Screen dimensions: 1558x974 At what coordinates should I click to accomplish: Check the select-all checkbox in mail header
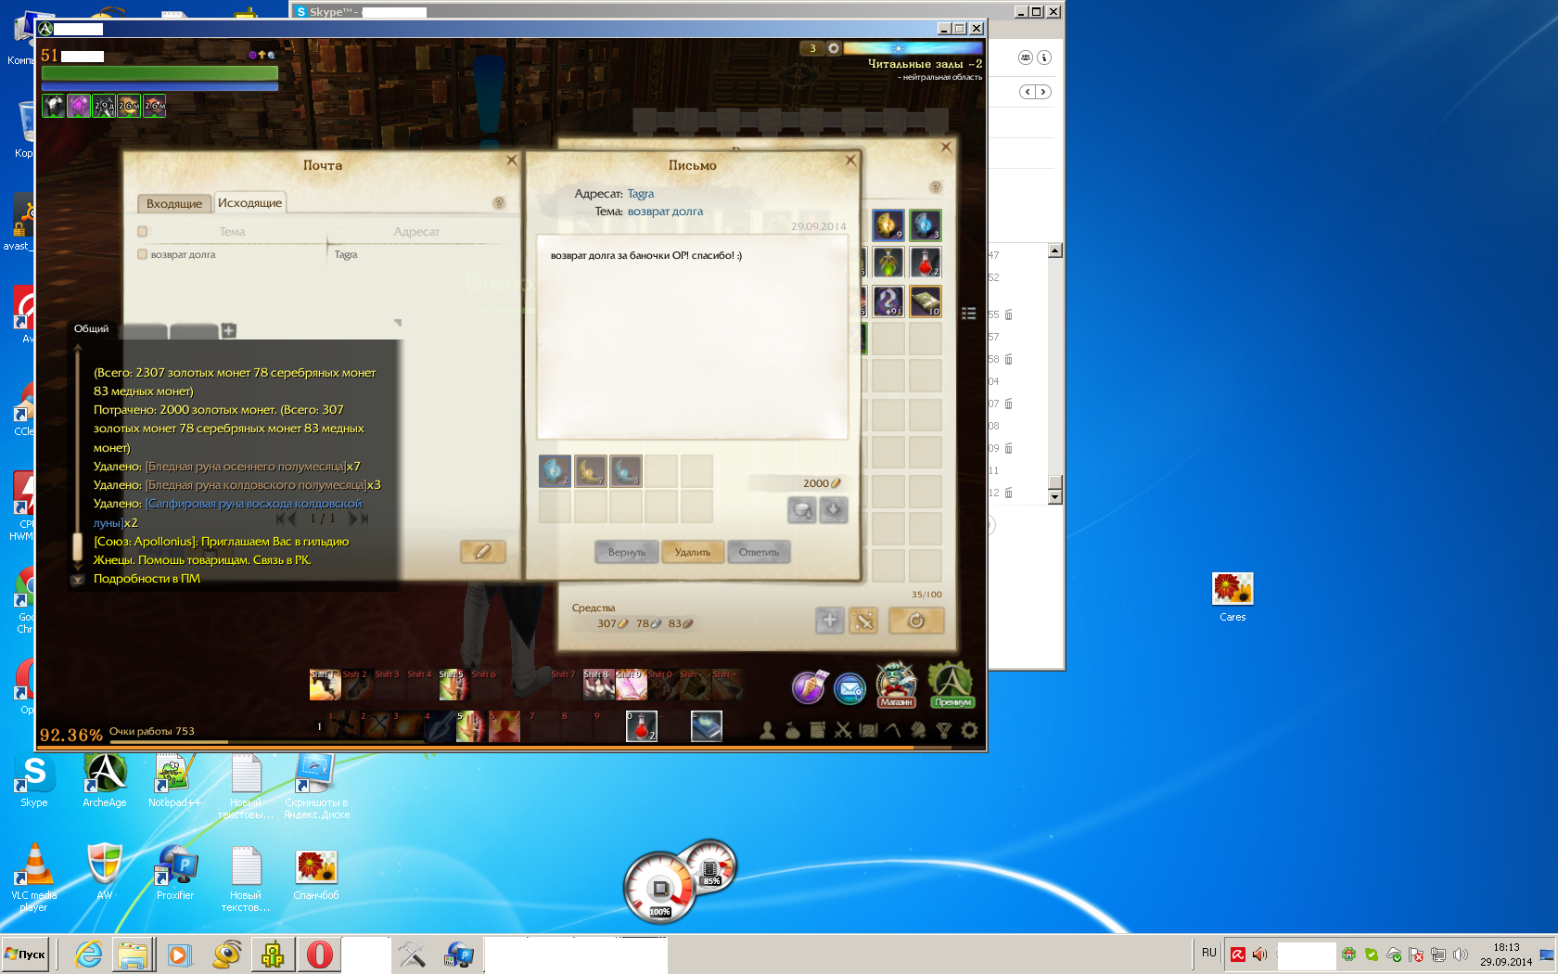click(143, 232)
